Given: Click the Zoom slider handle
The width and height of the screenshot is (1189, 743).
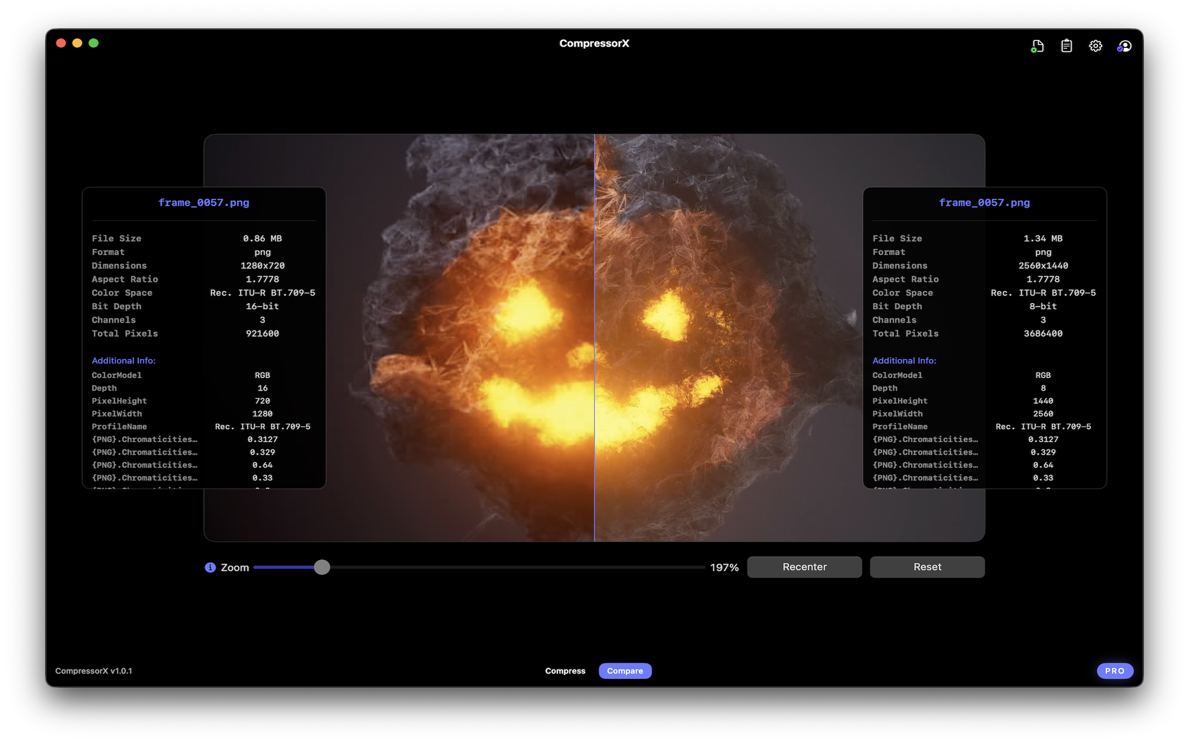Looking at the screenshot, I should (322, 567).
